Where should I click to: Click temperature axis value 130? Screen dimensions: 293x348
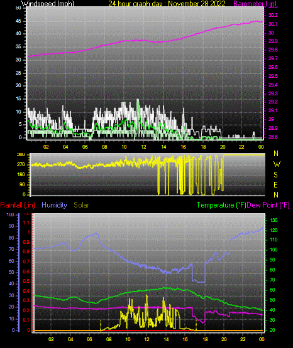point(274,220)
